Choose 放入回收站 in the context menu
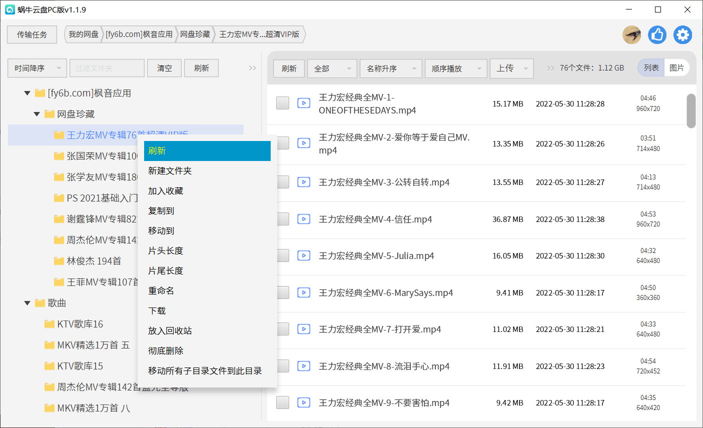This screenshot has height=428, width=703. (207, 331)
